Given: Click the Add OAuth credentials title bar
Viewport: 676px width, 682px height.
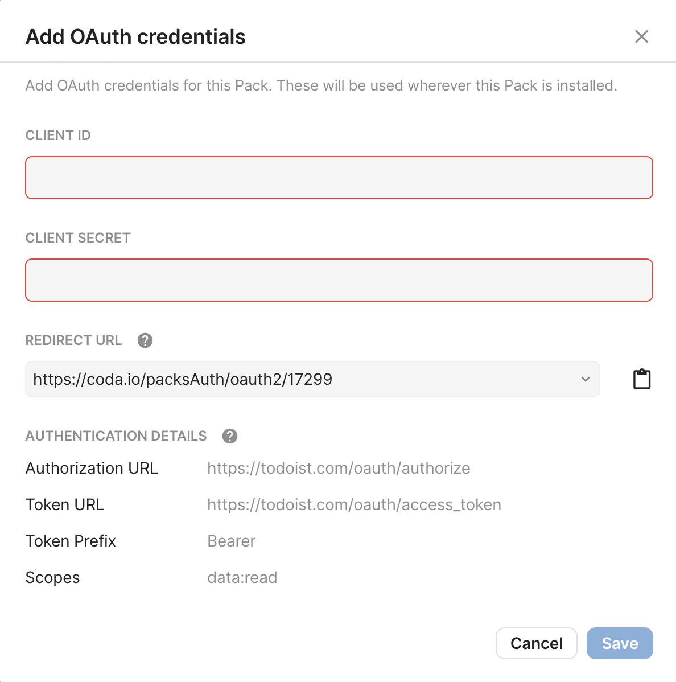Looking at the screenshot, I should click(x=135, y=36).
